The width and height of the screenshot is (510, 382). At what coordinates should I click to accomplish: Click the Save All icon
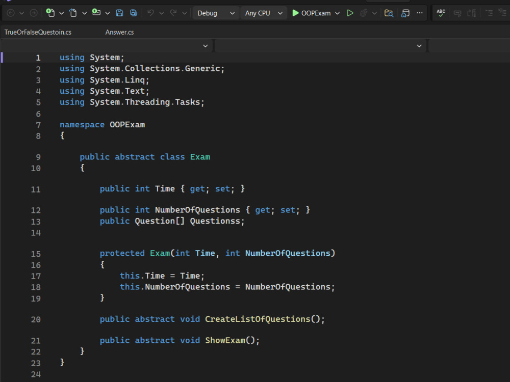(133, 13)
